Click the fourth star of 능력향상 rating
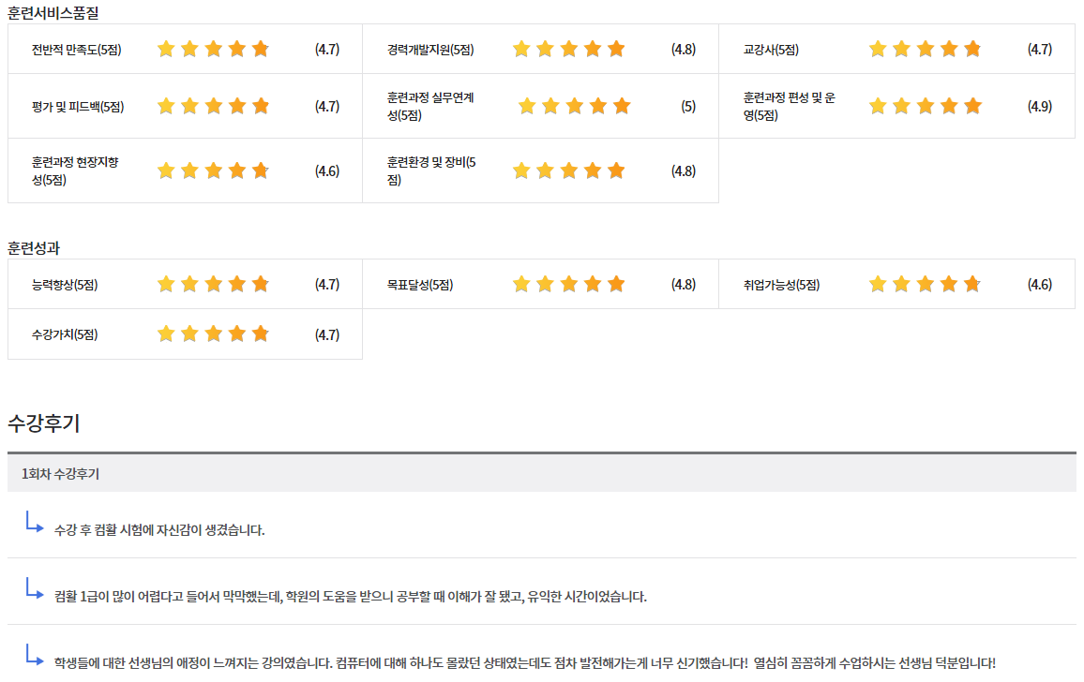Image resolution: width=1084 pixels, height=682 pixels. tap(237, 285)
